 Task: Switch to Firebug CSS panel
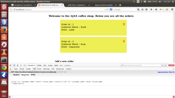[x=45, y=66]
